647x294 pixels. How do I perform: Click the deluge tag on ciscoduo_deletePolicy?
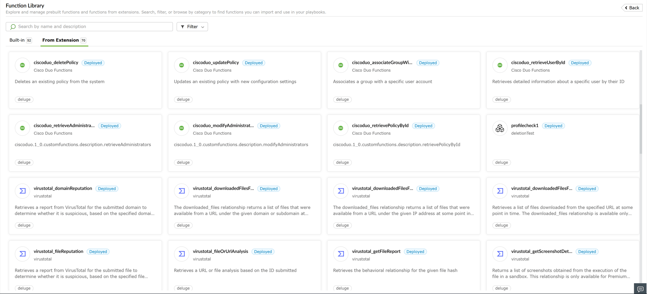(24, 100)
